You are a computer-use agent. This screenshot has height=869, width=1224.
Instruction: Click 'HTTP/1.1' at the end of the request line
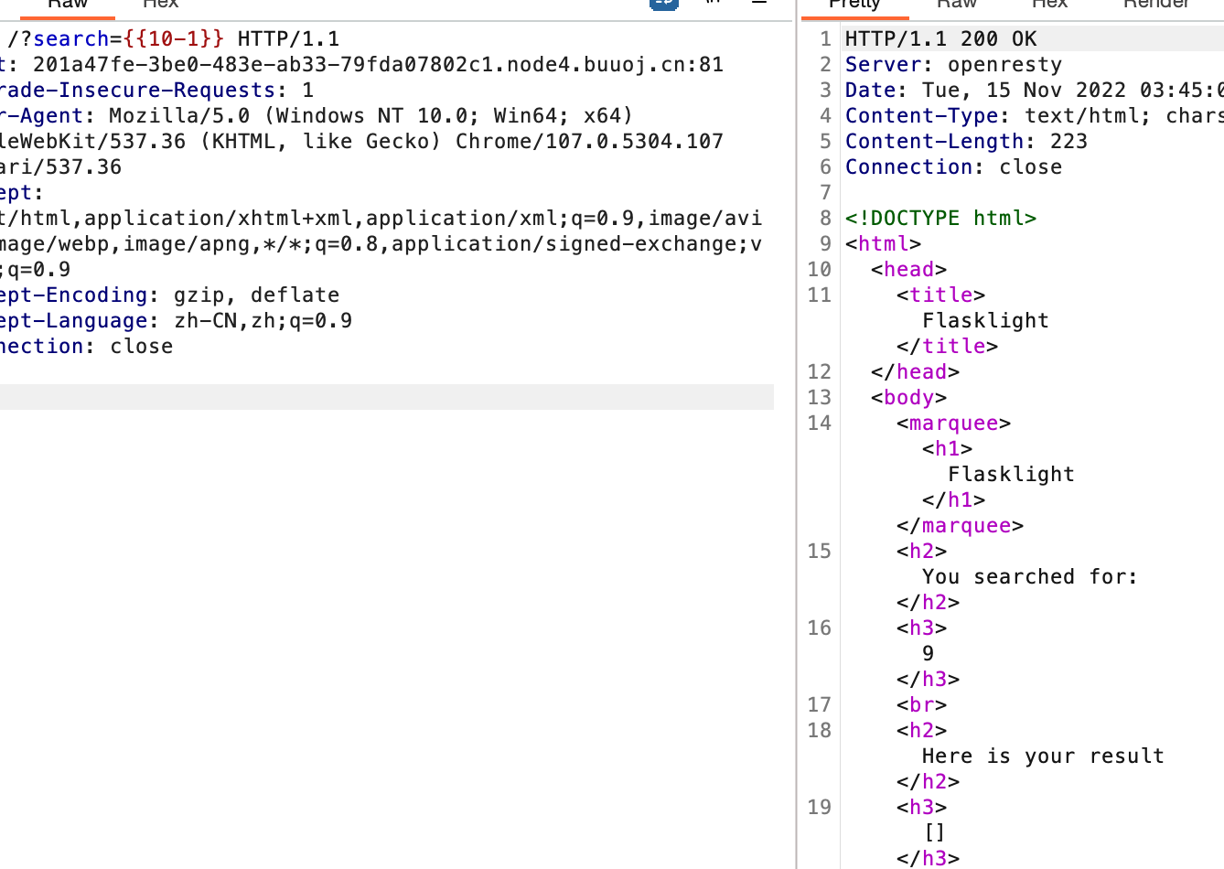[288, 38]
